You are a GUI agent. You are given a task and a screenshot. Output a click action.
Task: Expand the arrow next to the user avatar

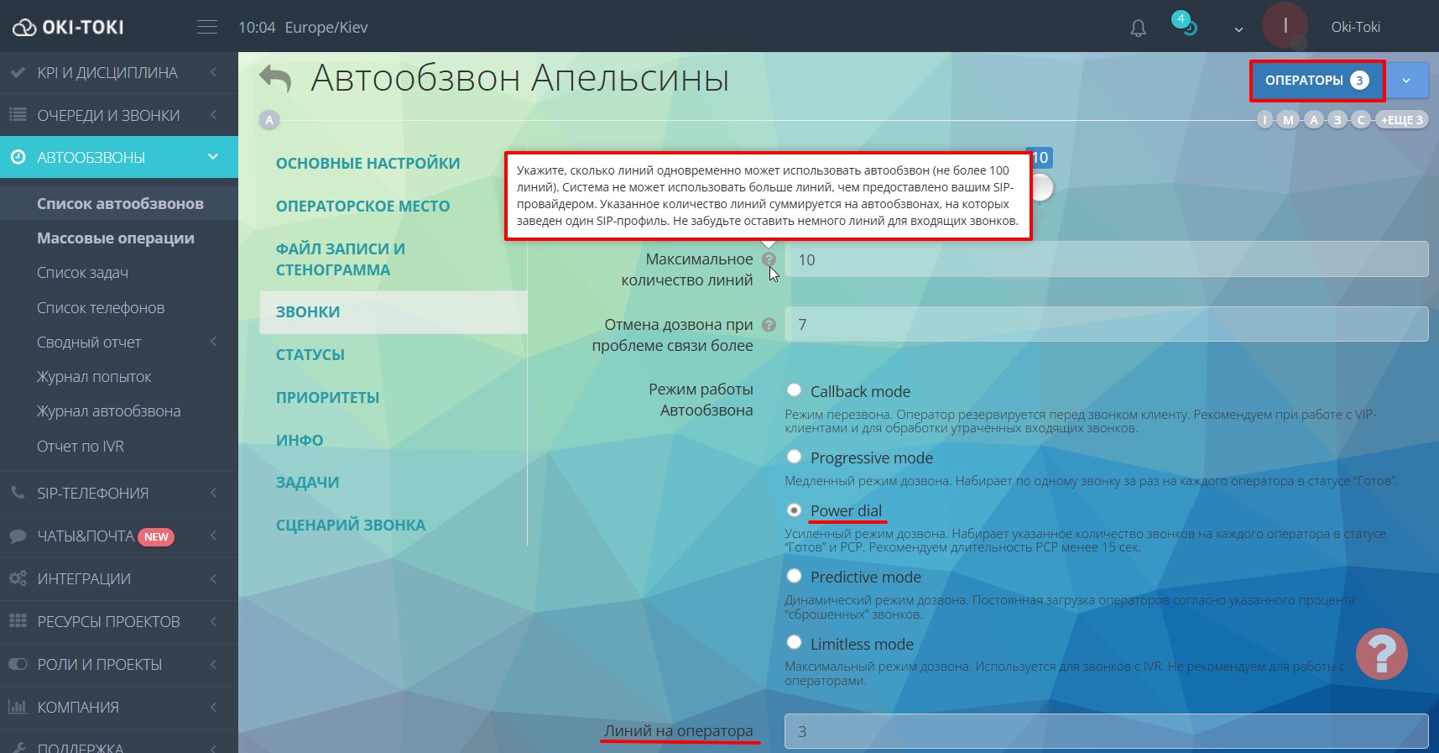(1238, 29)
